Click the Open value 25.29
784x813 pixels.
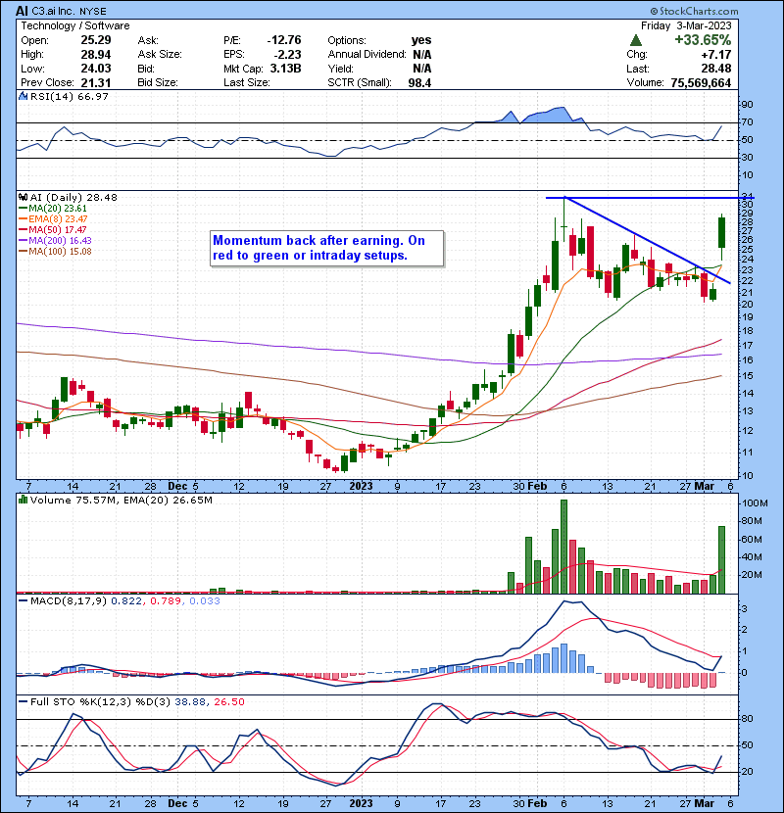[x=96, y=40]
